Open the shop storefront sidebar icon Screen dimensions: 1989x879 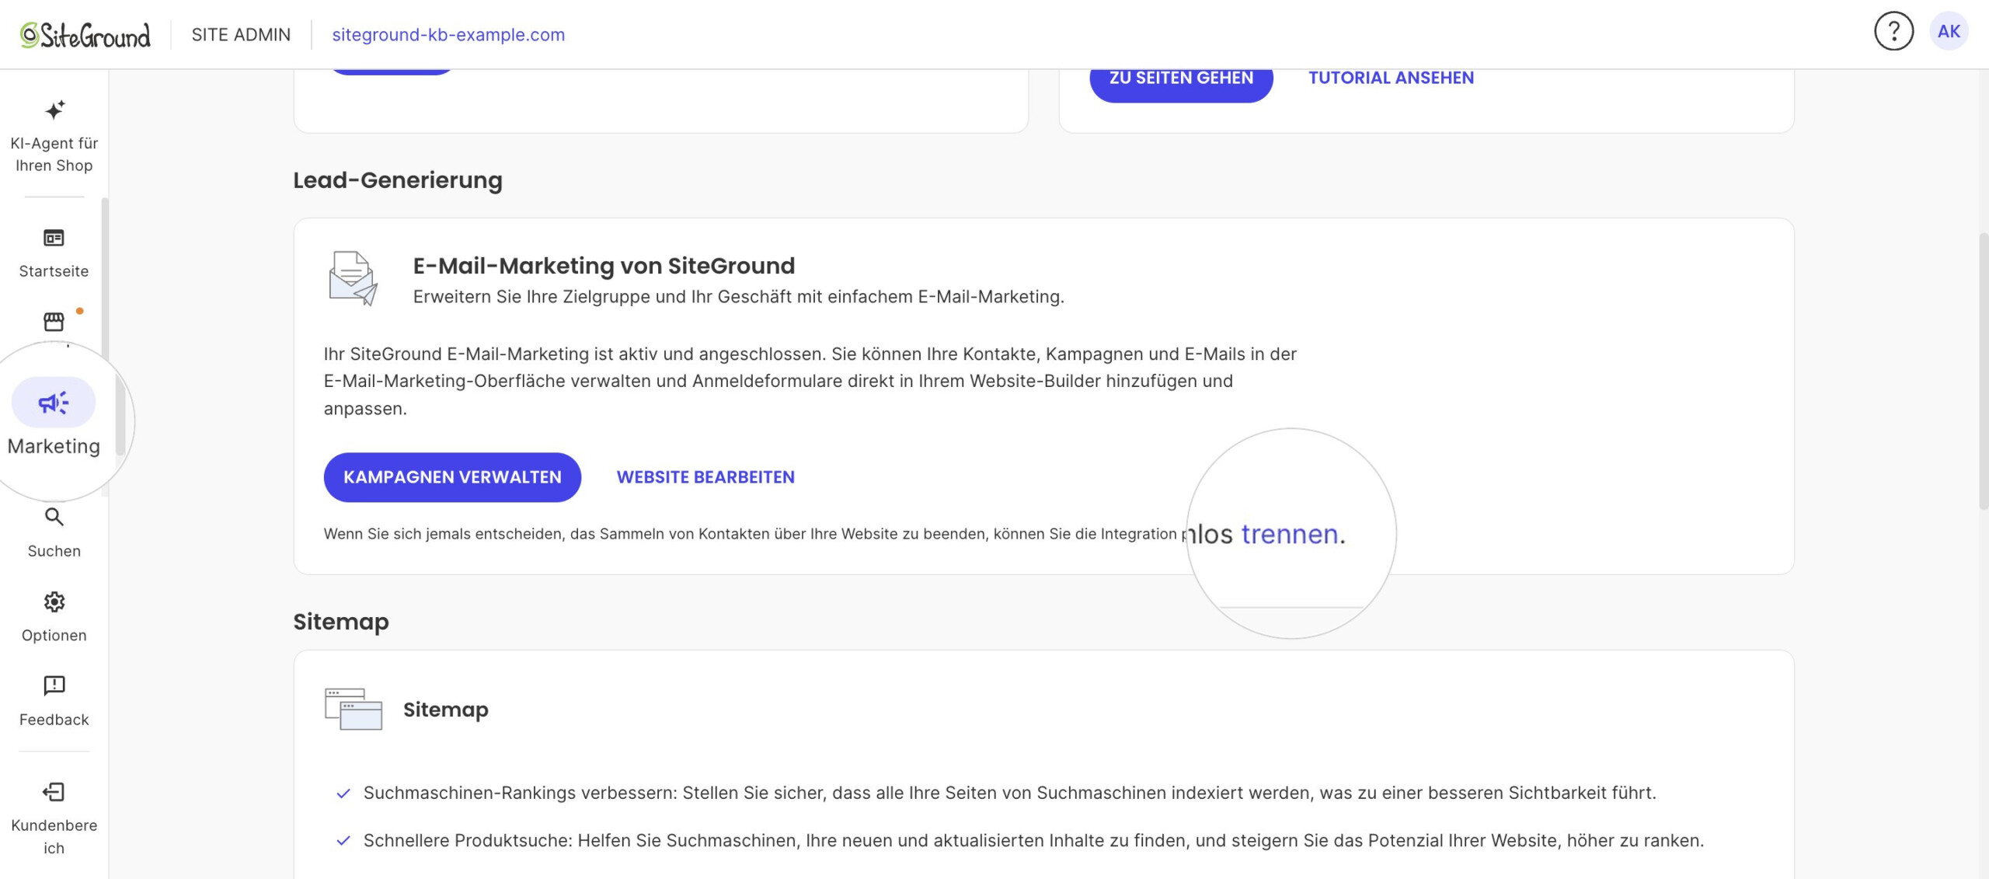click(54, 321)
